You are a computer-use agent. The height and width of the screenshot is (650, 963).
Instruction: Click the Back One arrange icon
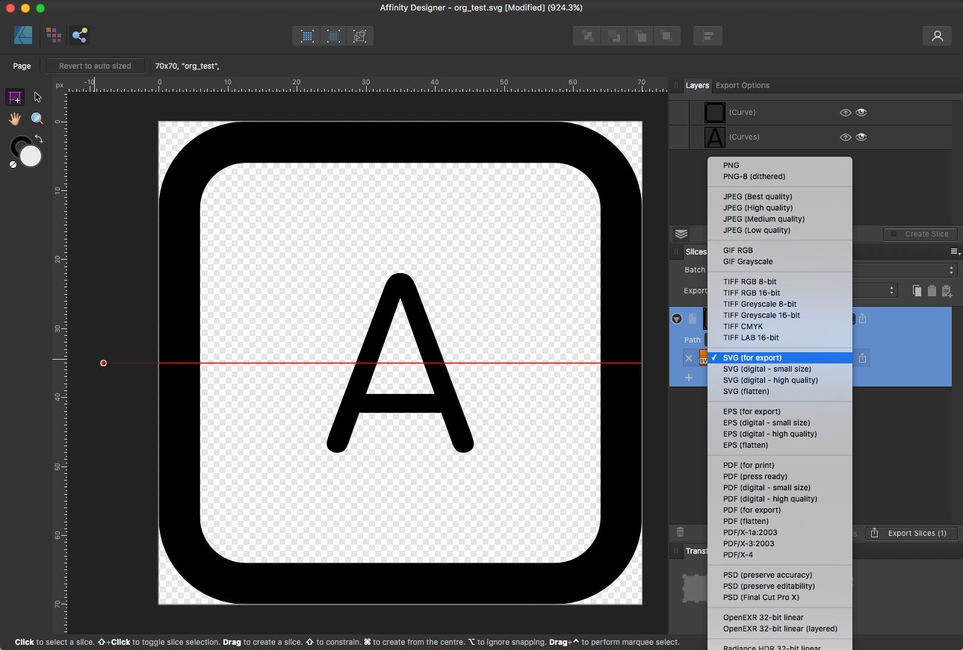(x=614, y=36)
